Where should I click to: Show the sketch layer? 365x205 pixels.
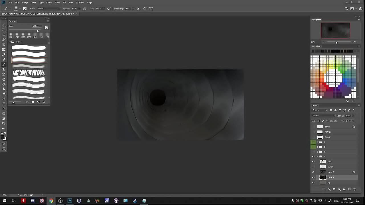coord(313,167)
